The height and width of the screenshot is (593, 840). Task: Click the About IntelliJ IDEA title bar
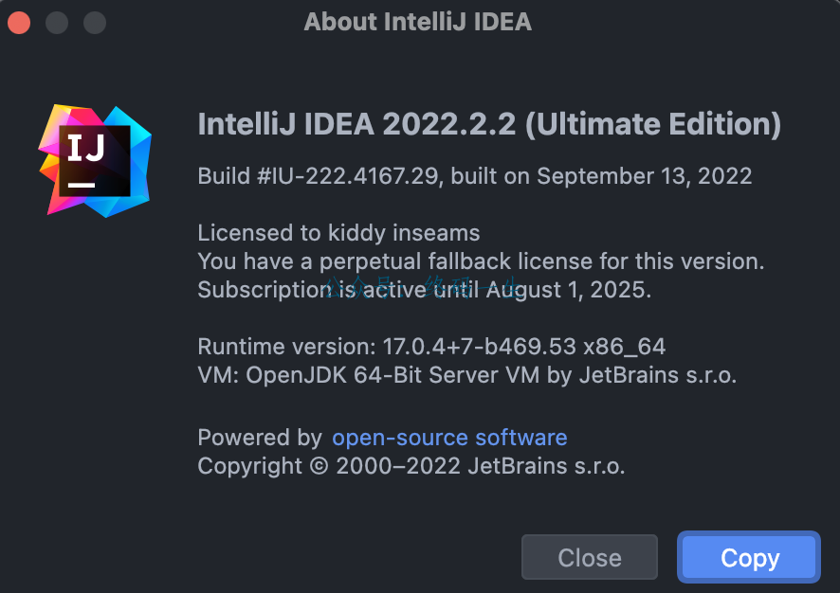[x=418, y=22]
